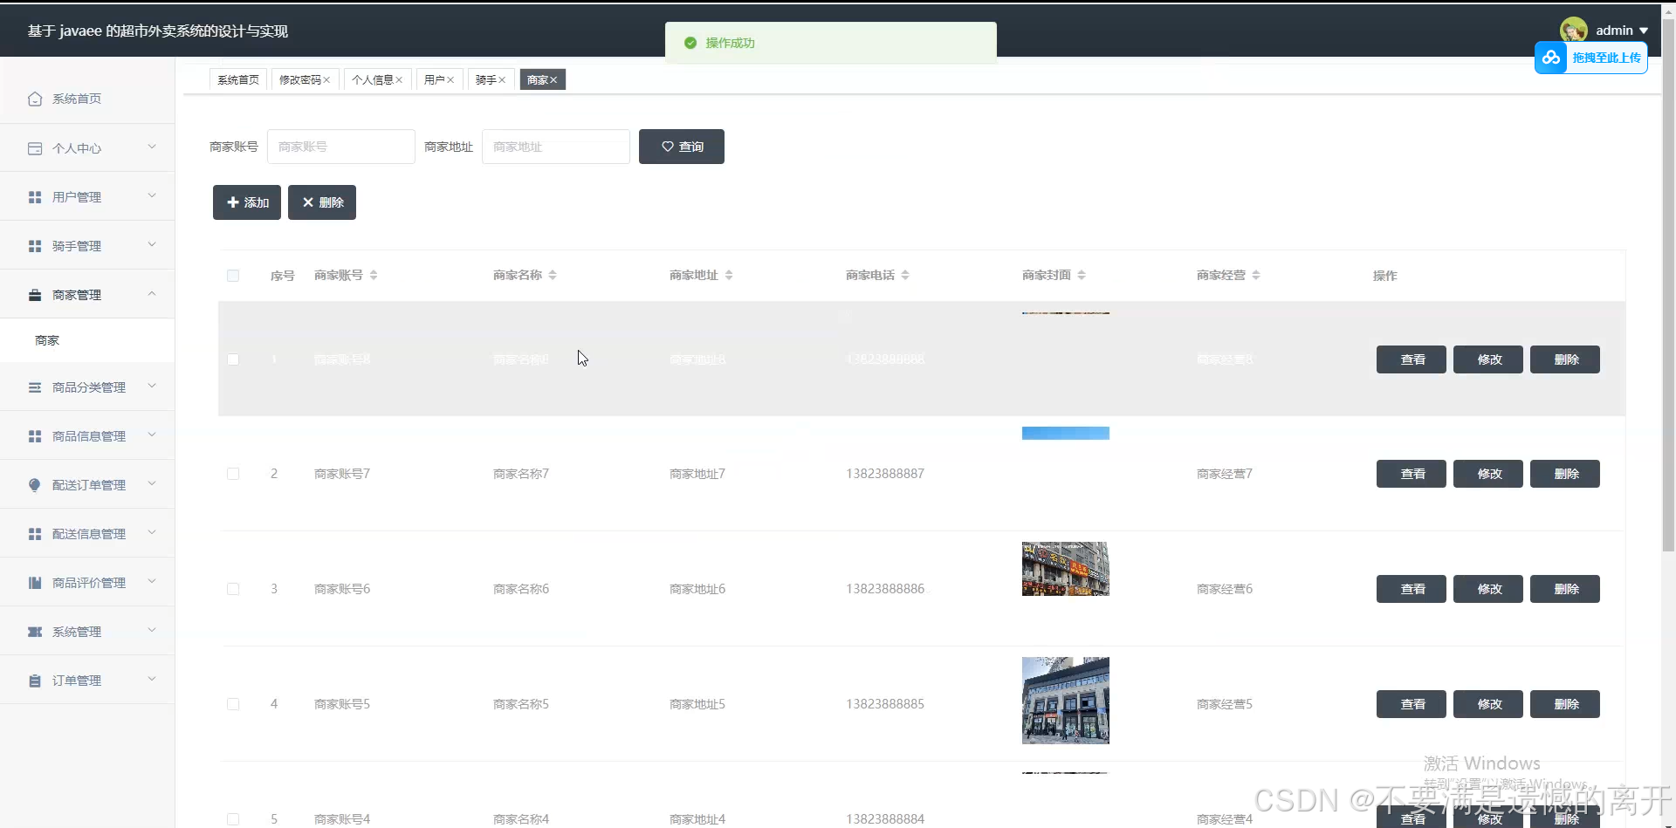Switch to the 个人信息 tab

373,80
